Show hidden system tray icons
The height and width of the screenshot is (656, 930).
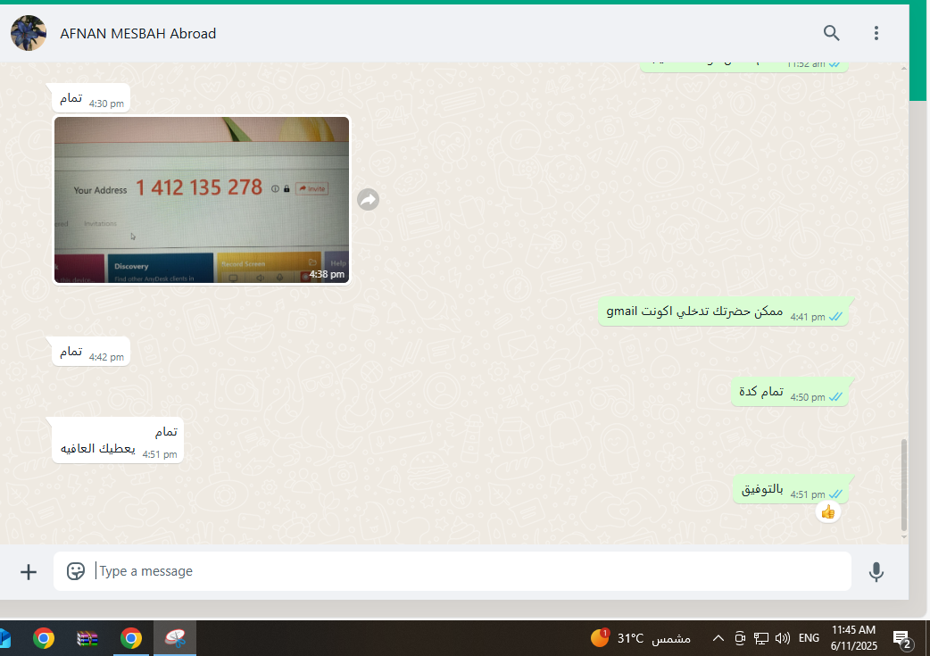718,638
